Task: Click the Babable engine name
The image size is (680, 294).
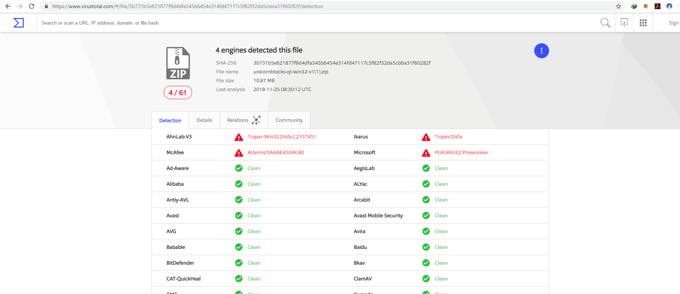Action: pos(176,247)
